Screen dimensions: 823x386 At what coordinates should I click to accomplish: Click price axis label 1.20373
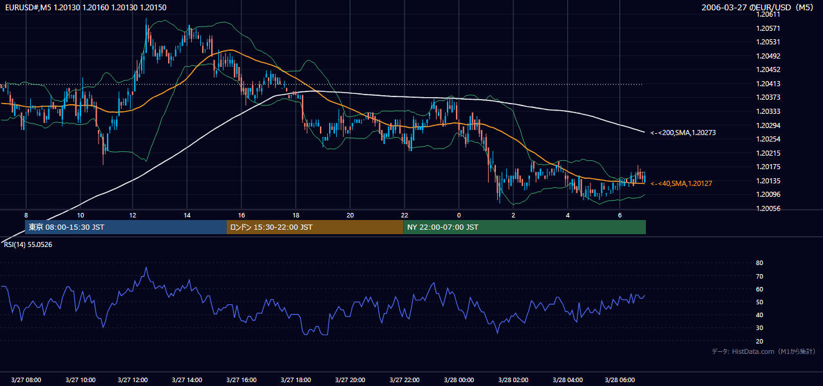click(x=768, y=97)
